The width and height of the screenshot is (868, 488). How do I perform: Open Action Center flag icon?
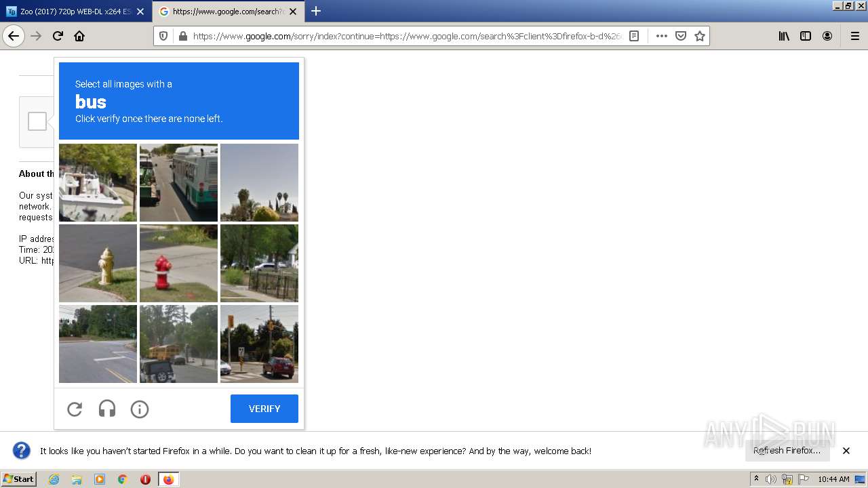pos(804,479)
